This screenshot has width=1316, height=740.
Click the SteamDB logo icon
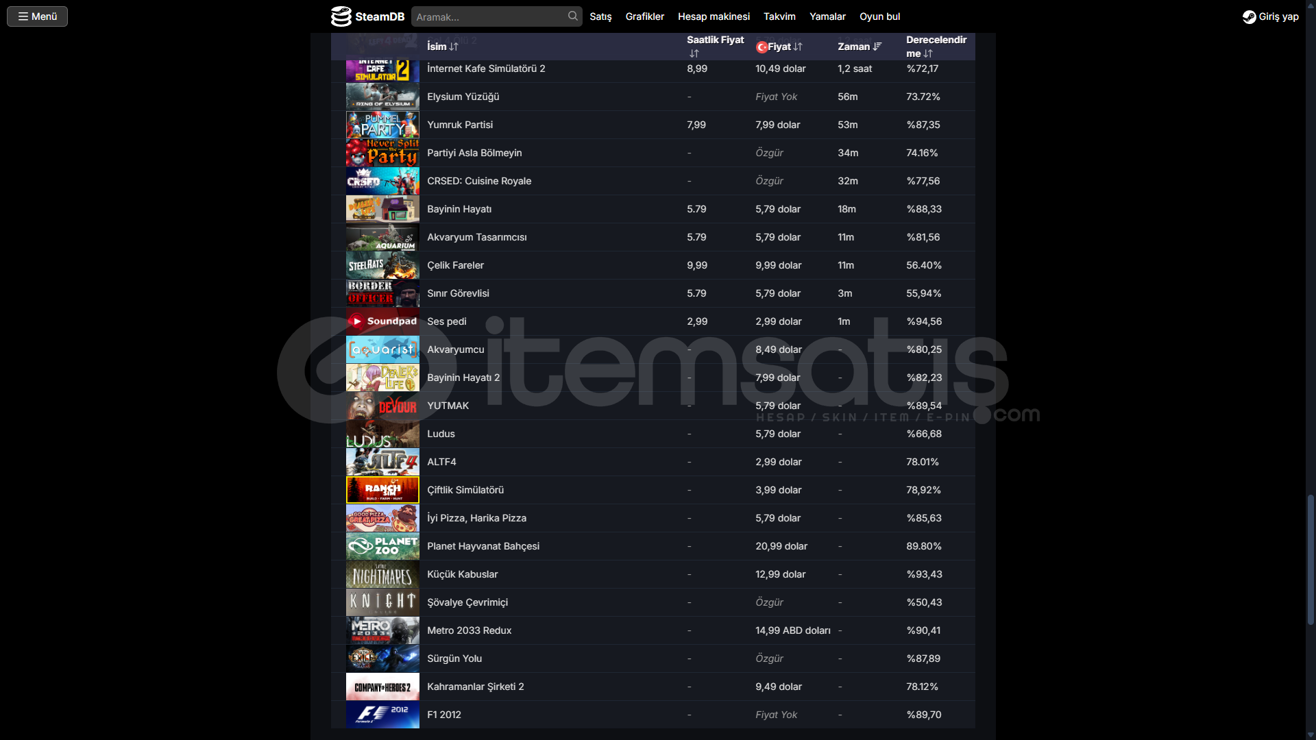pyautogui.click(x=341, y=16)
